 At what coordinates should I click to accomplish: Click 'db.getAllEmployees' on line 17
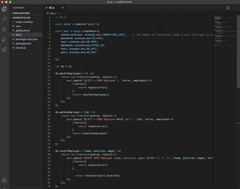68,73
